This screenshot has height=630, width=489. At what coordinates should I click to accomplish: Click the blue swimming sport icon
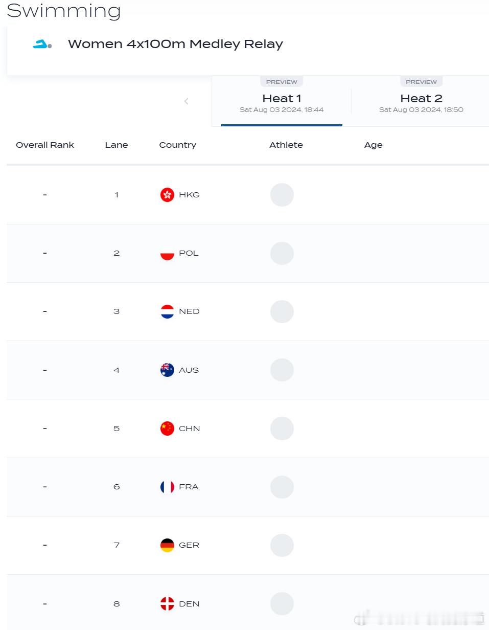coord(42,44)
